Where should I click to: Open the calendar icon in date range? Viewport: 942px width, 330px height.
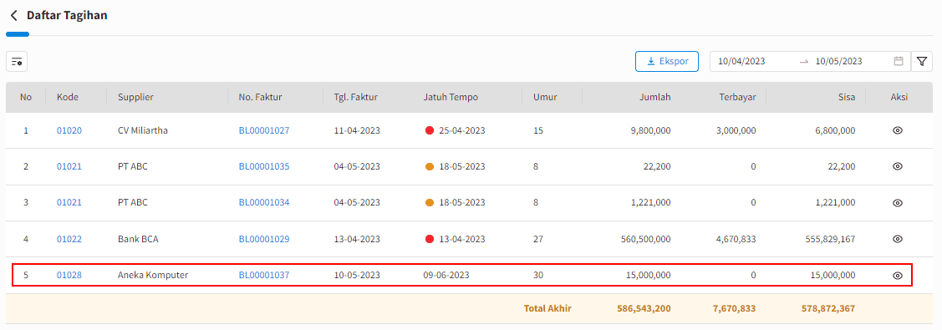(x=899, y=61)
